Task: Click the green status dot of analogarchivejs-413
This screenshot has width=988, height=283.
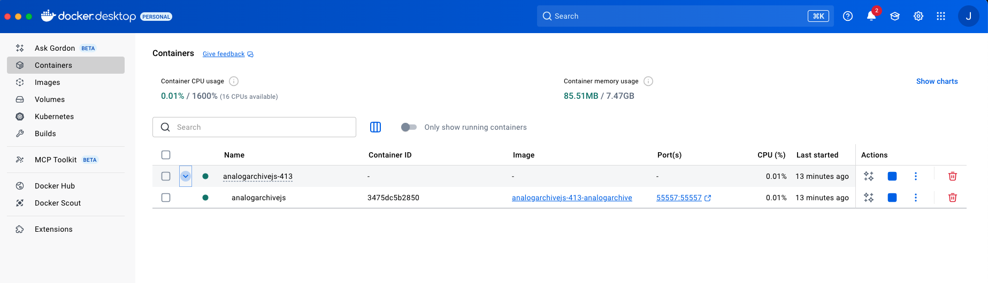Action: [x=205, y=176]
